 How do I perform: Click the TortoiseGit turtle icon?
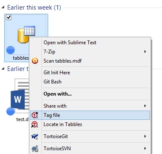click(35, 136)
